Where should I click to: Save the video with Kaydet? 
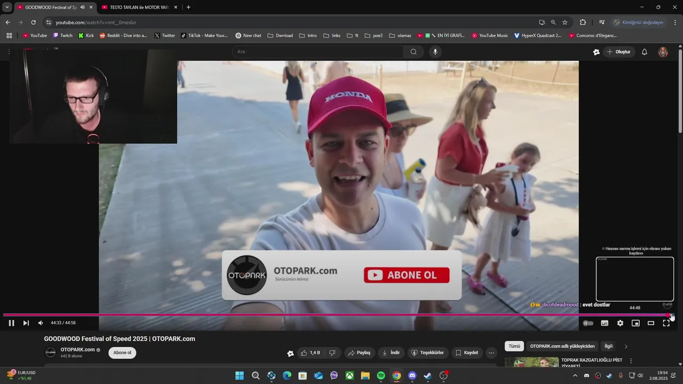coord(466,353)
